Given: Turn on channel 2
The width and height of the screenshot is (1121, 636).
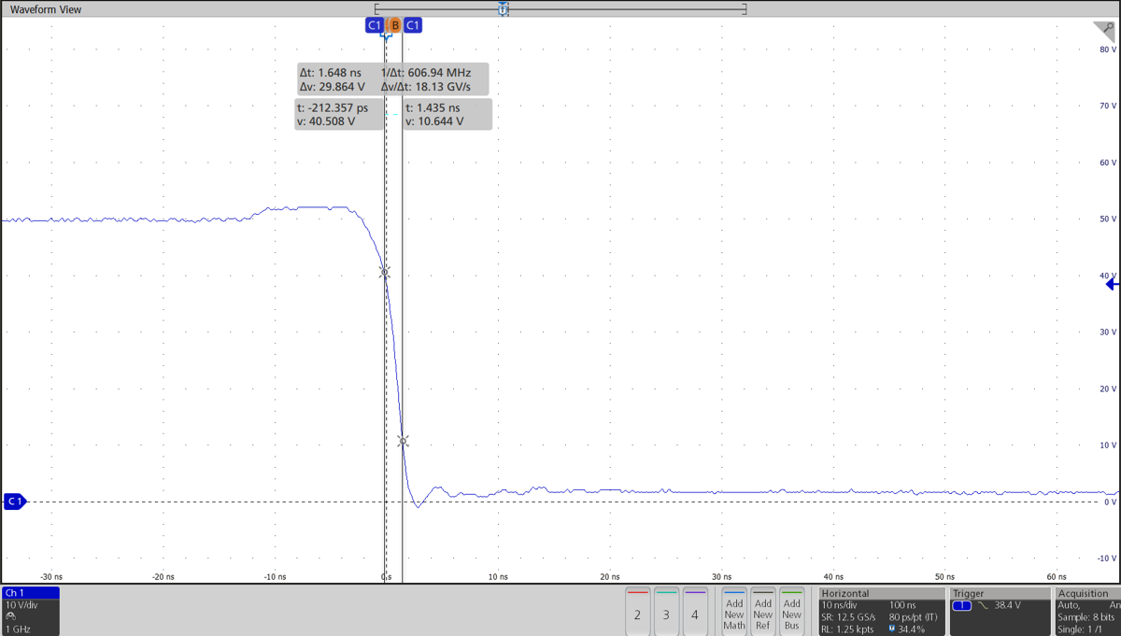Looking at the screenshot, I should (x=637, y=612).
